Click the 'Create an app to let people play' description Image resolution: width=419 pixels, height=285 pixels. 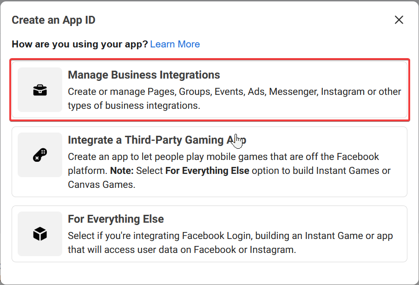229,171
